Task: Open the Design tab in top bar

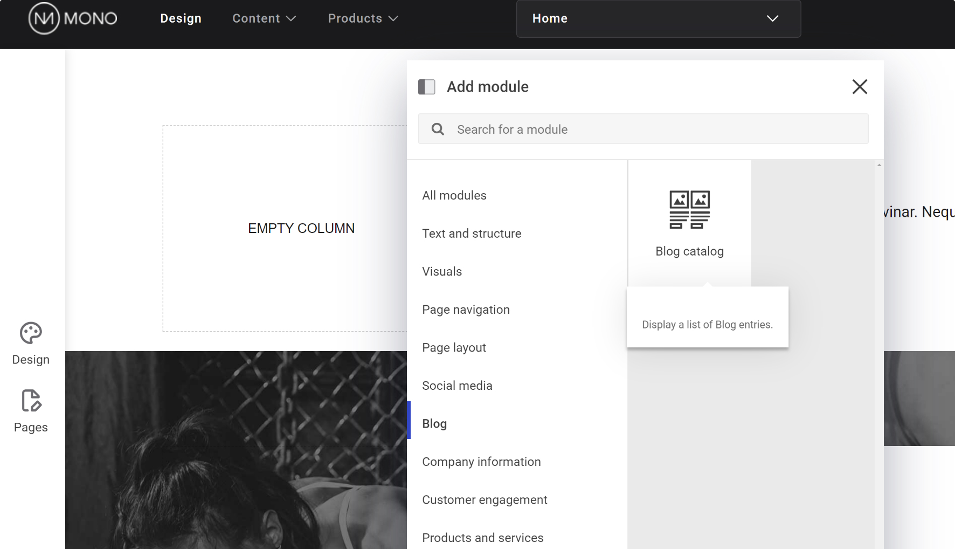Action: (181, 18)
